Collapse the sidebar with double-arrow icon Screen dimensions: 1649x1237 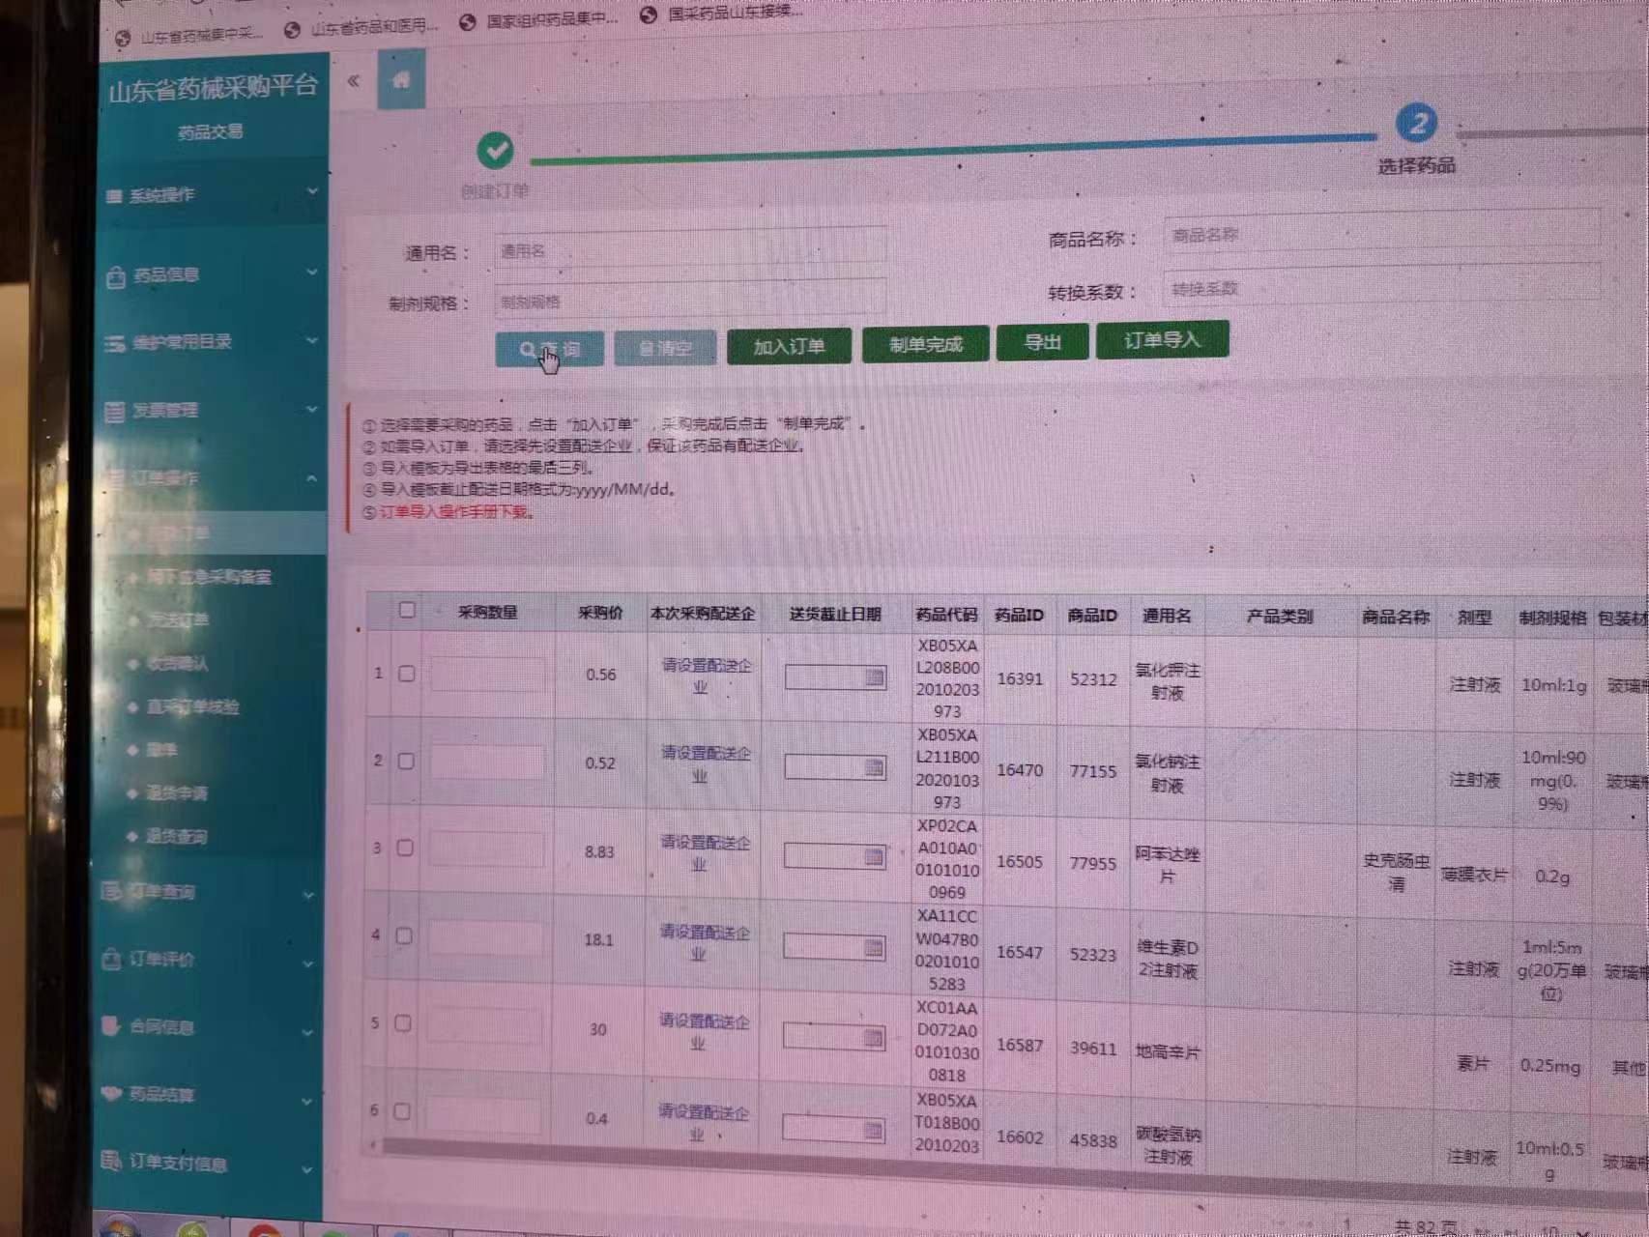354,80
